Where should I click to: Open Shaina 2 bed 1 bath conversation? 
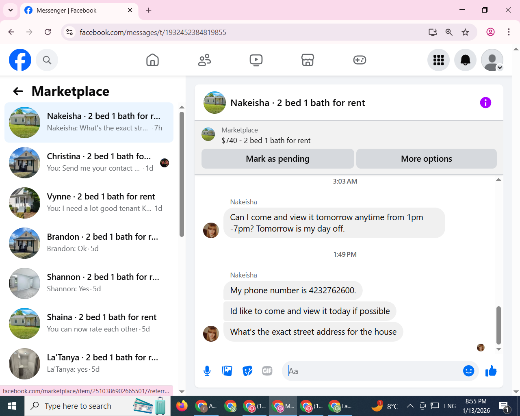point(89,323)
